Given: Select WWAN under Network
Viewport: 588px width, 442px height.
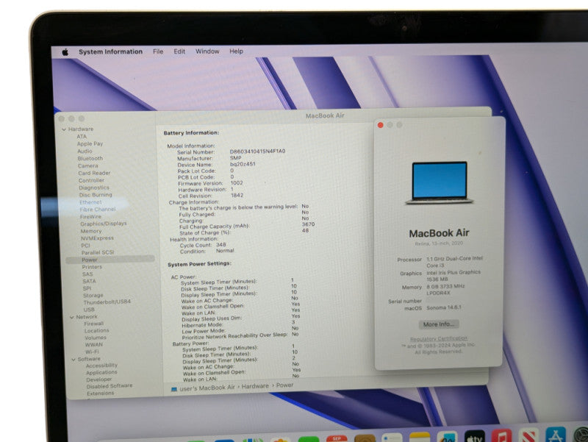Looking at the screenshot, I should click(x=94, y=344).
